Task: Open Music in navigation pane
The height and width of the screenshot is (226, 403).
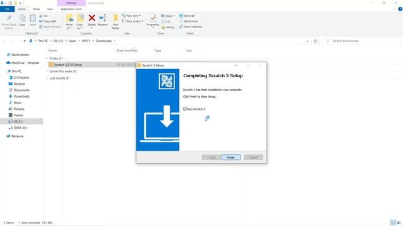Action: 18,103
